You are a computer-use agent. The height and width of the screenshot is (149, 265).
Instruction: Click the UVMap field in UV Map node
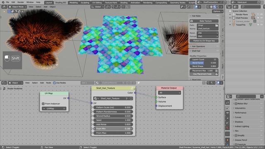[x=54, y=108]
